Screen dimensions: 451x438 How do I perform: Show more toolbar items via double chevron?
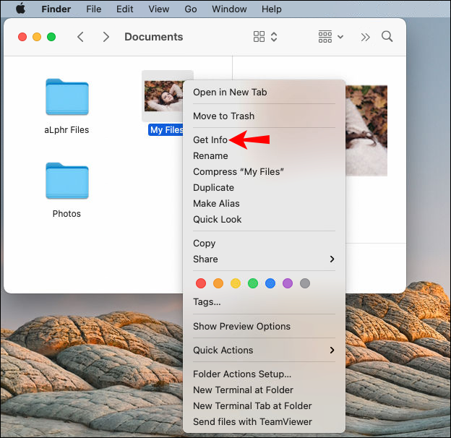click(365, 37)
